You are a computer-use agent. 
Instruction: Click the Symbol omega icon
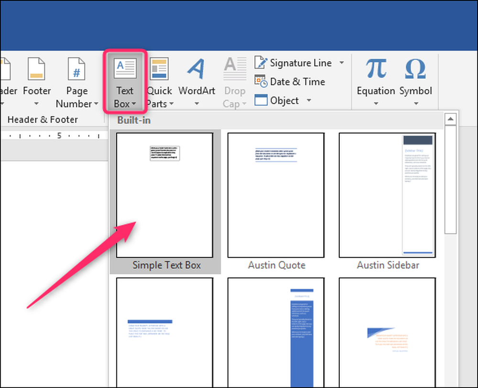415,68
